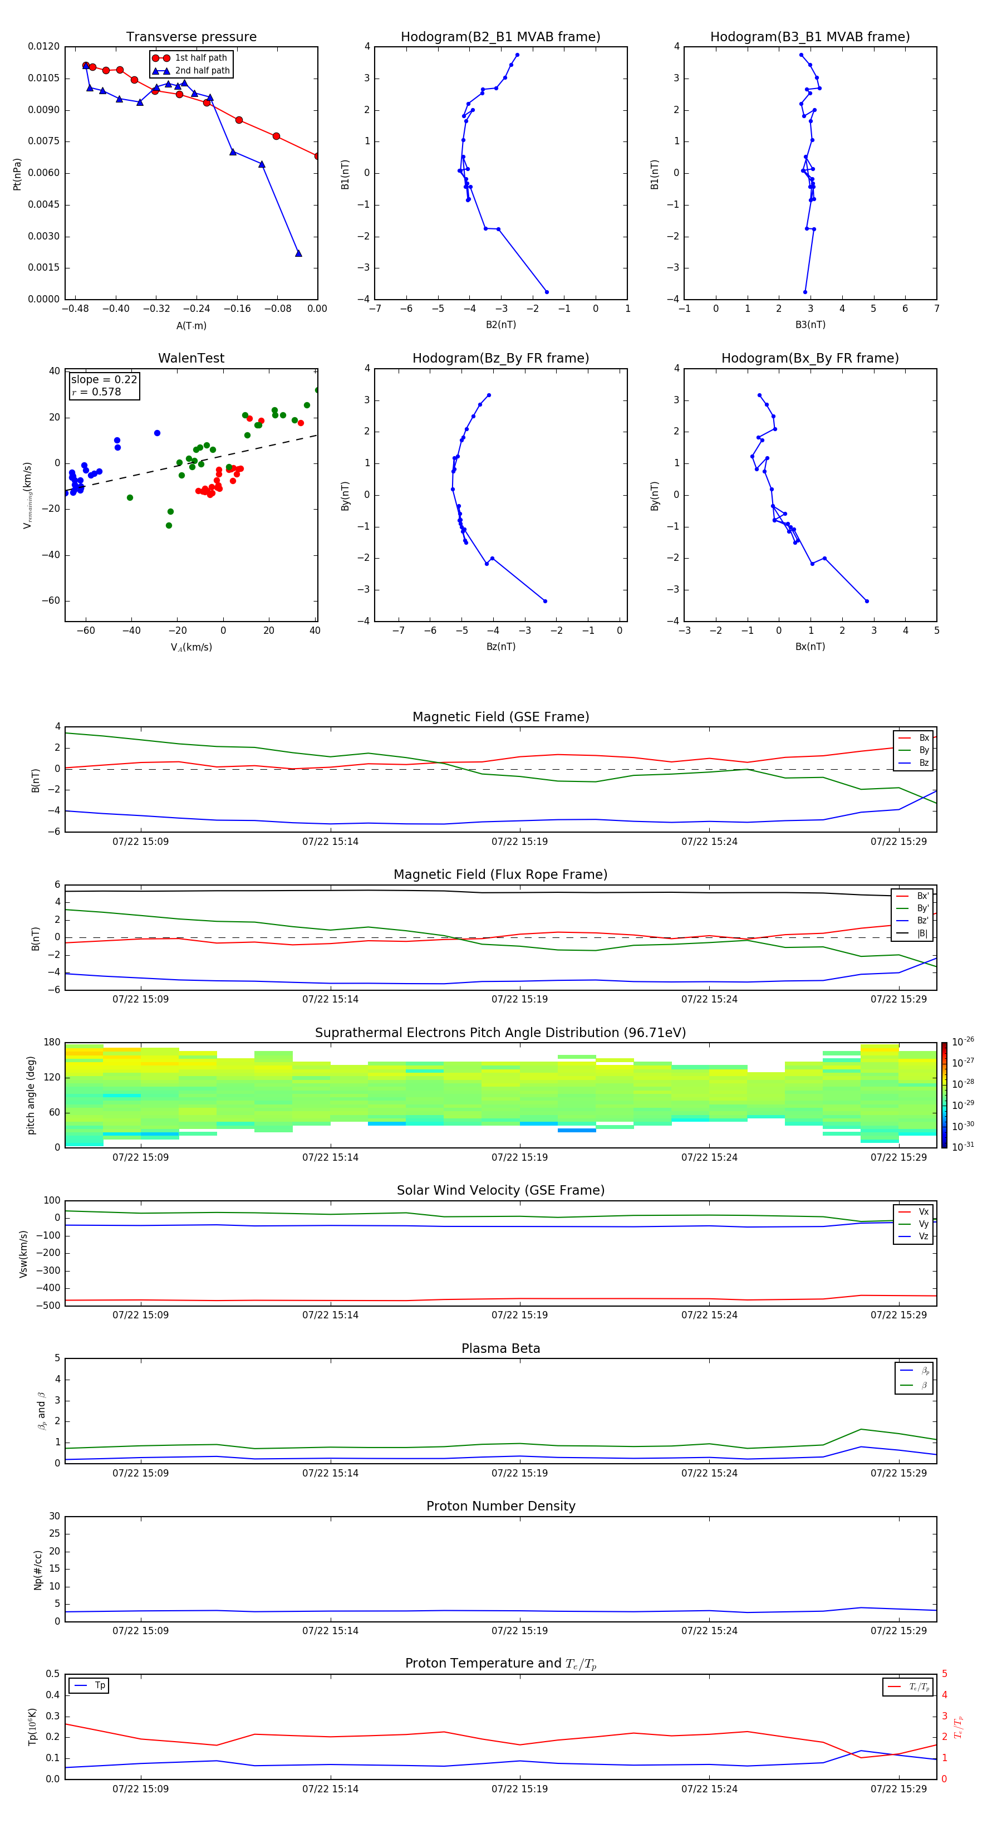
Task: Click the 'B2(nT)' x-axis label
Action: point(500,325)
